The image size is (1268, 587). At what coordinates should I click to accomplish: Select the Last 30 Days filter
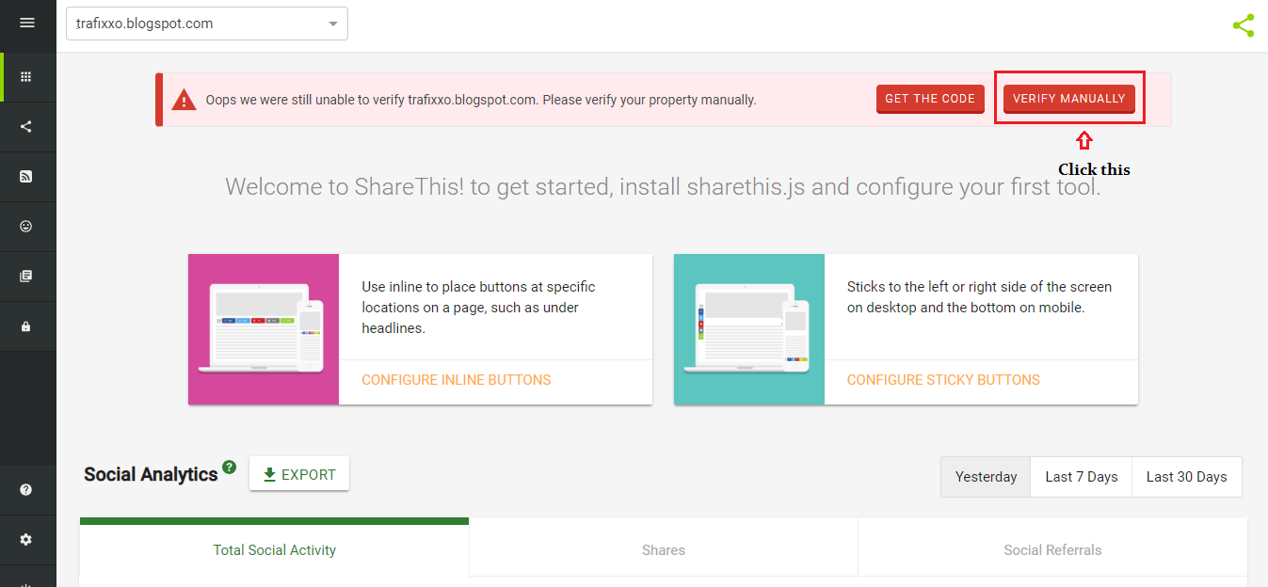tap(1186, 477)
